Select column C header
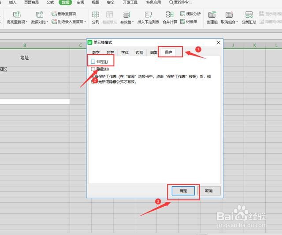This screenshot has height=235, width=282. click(x=81, y=45)
